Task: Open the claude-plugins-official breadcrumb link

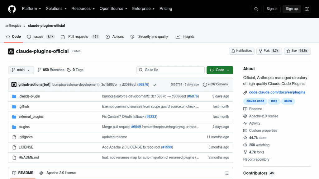Action: point(46,26)
